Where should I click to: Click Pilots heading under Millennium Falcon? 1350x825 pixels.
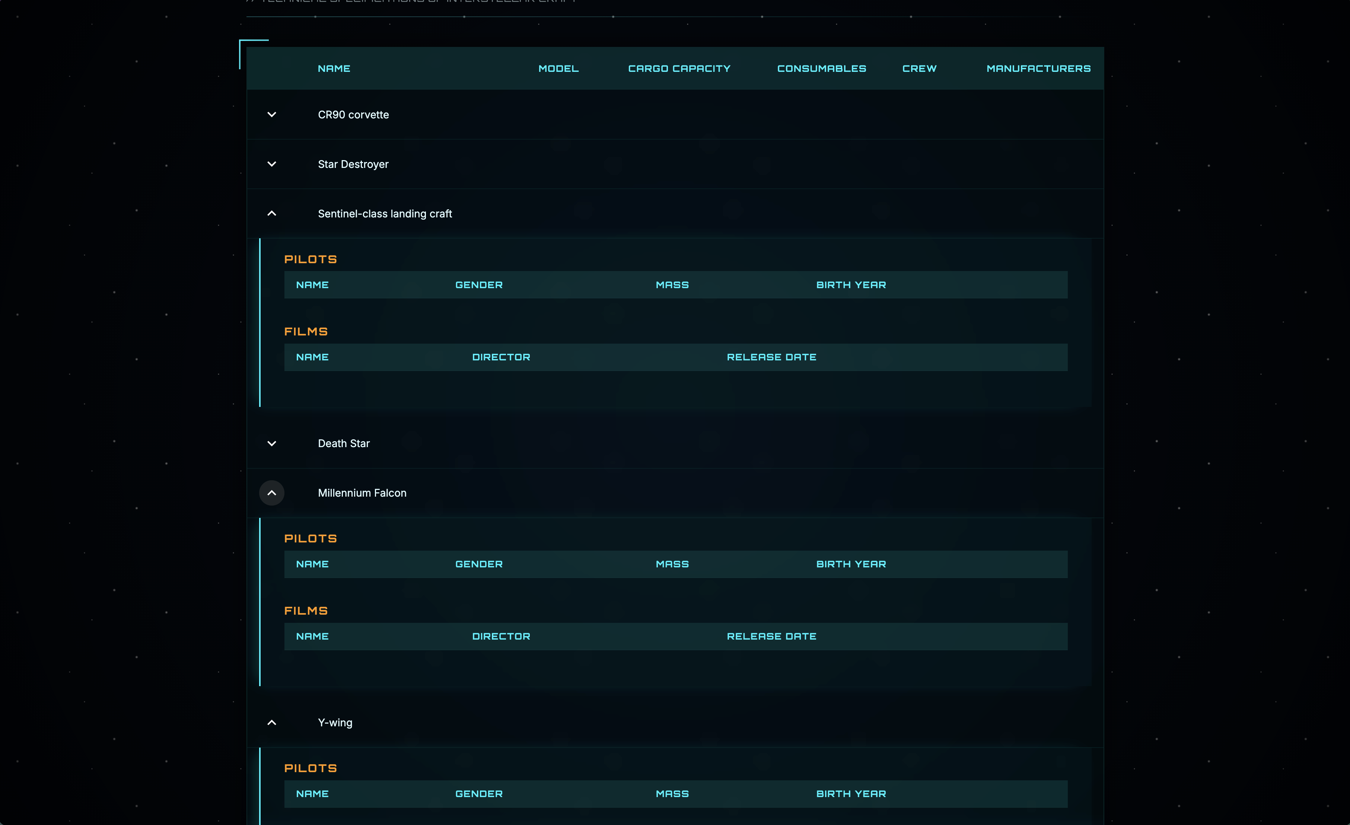[x=311, y=538]
